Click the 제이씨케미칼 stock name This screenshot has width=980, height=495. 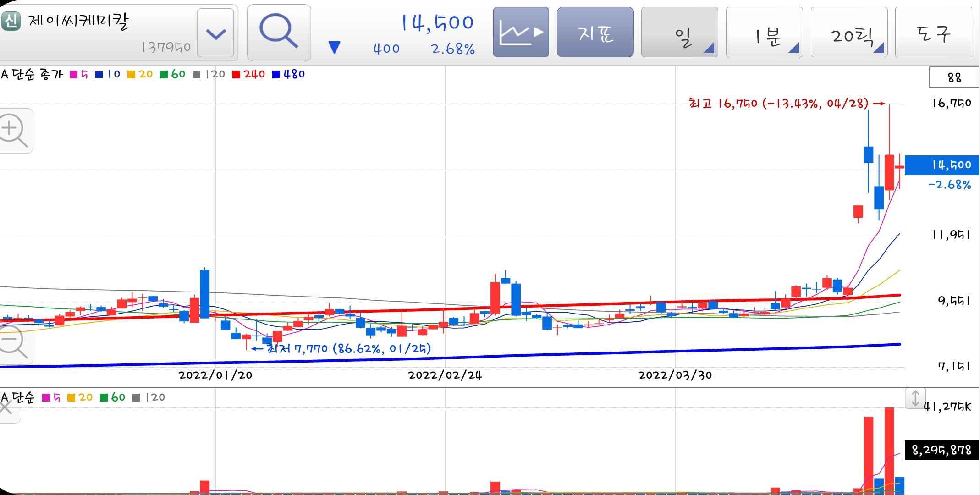79,21
